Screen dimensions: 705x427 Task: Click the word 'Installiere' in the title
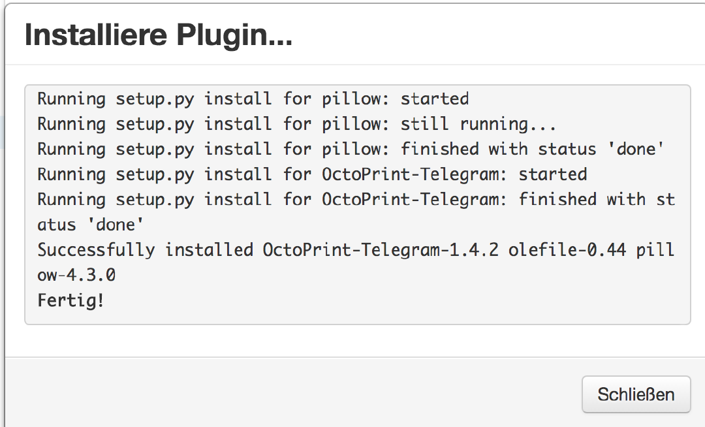click(97, 35)
